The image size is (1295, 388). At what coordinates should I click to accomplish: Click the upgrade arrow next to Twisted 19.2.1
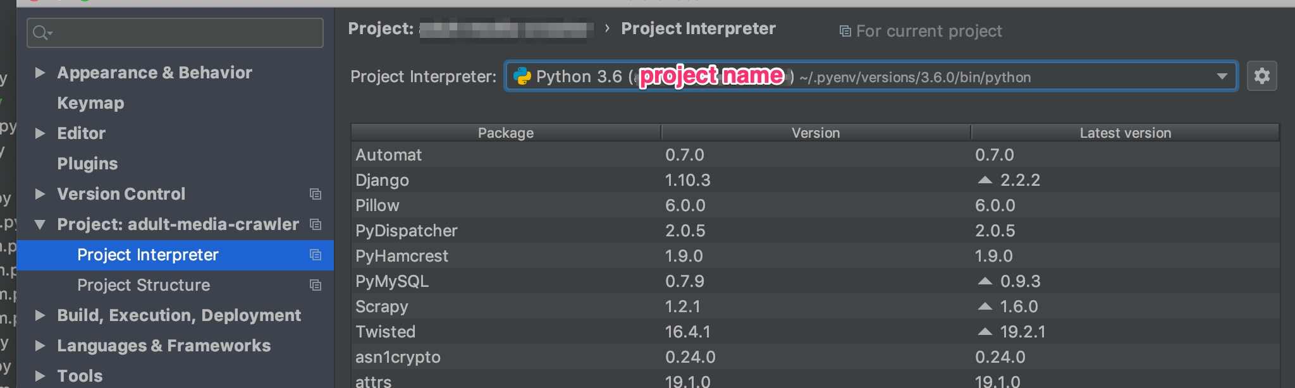tap(985, 332)
